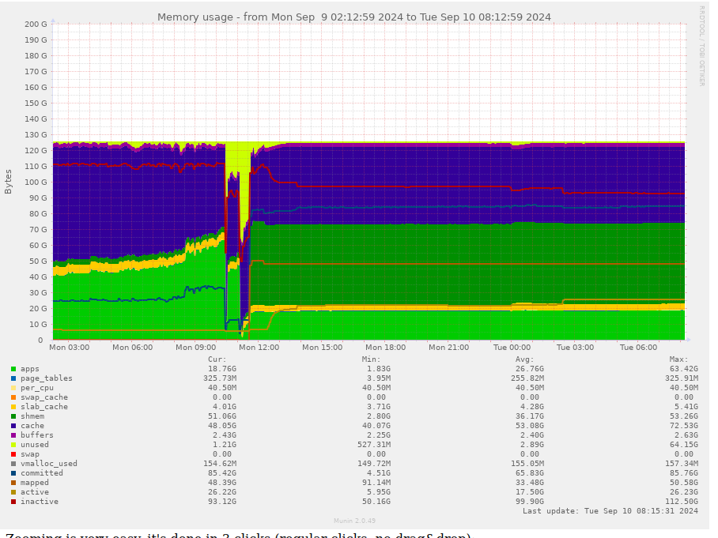
Task: Click the cache max value 72.53G
Action: coord(684,426)
